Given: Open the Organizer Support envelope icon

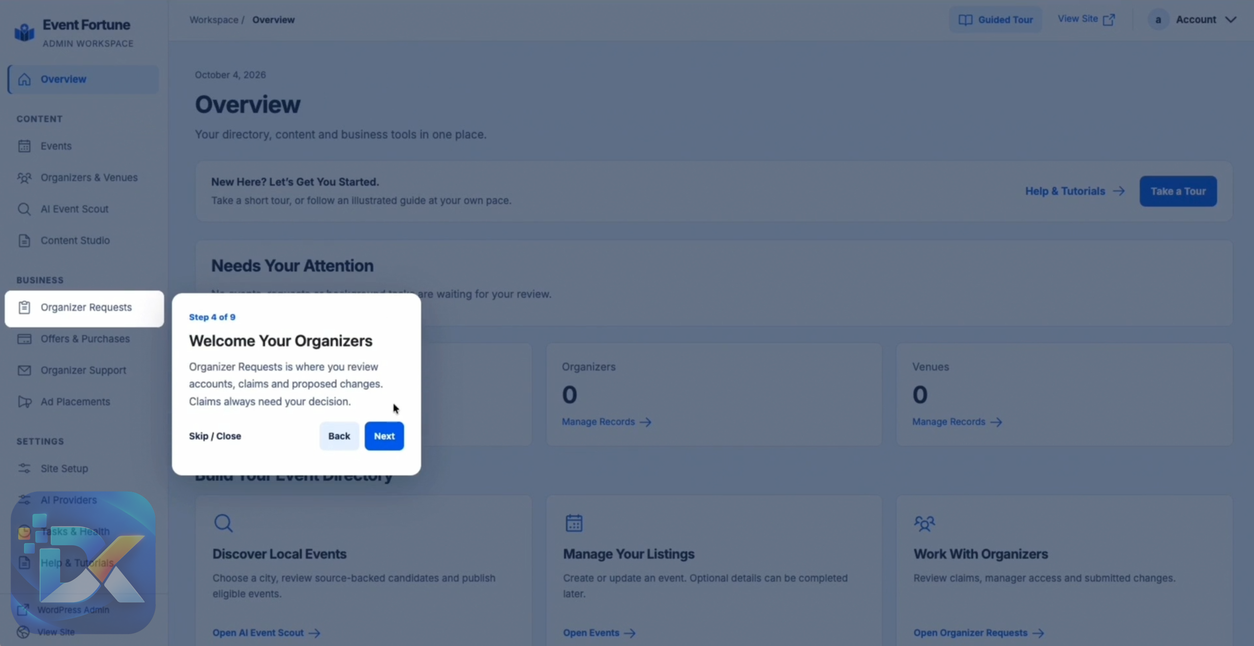Looking at the screenshot, I should [24, 370].
